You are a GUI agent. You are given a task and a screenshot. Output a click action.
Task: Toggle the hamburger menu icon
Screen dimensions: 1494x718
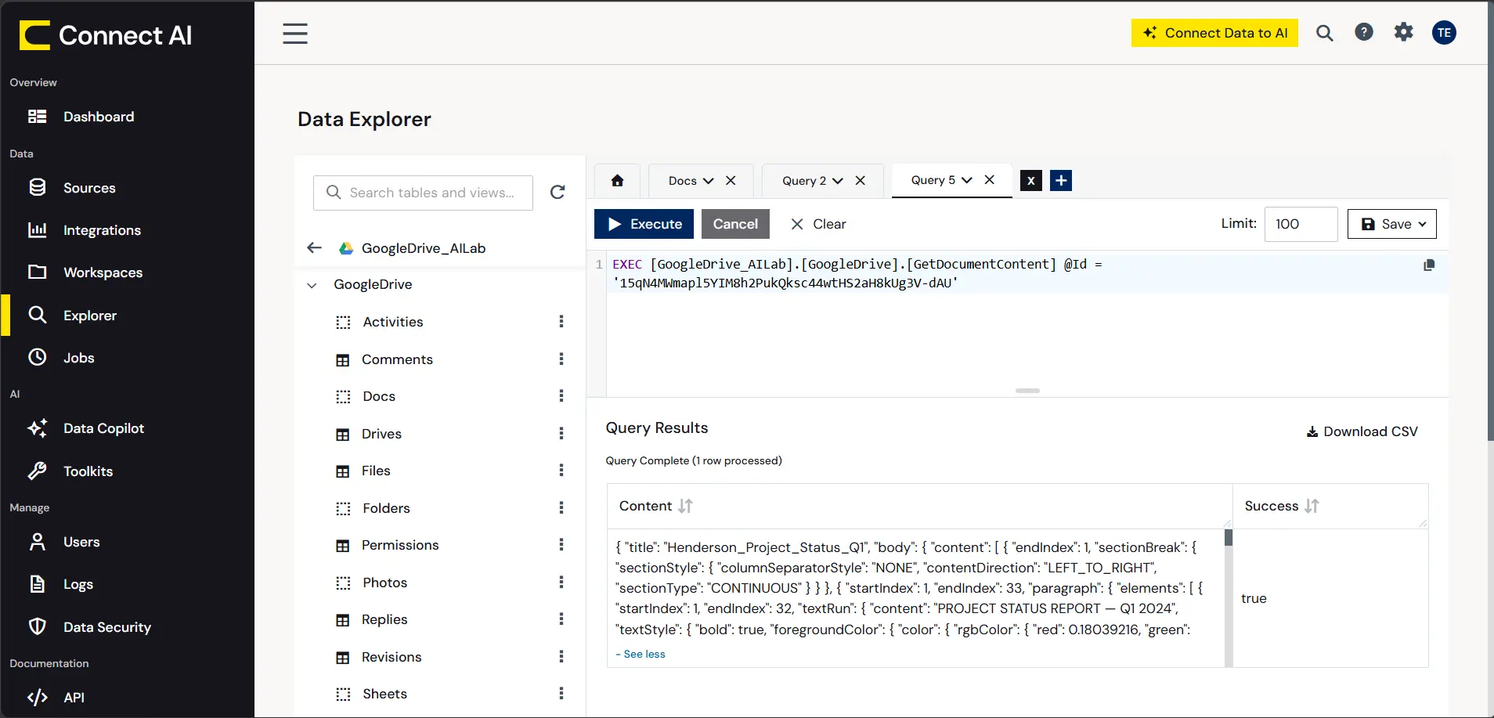tap(295, 34)
